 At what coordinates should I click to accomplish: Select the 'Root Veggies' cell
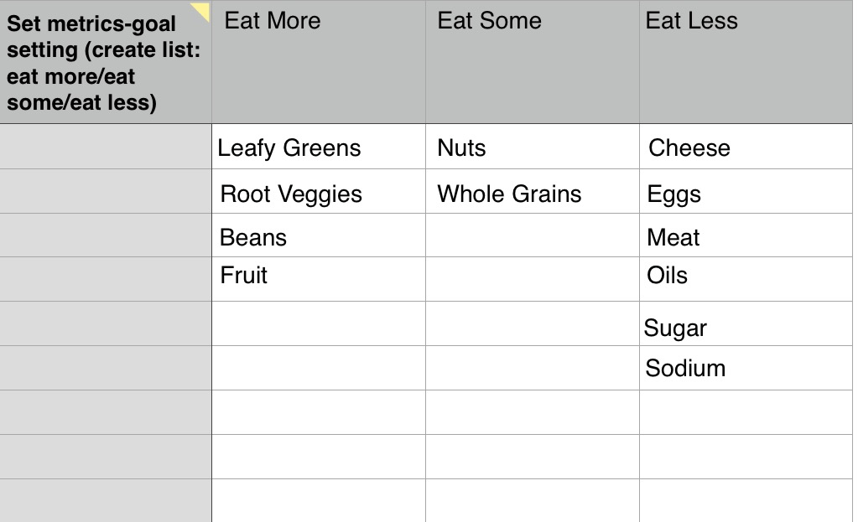[318, 192]
